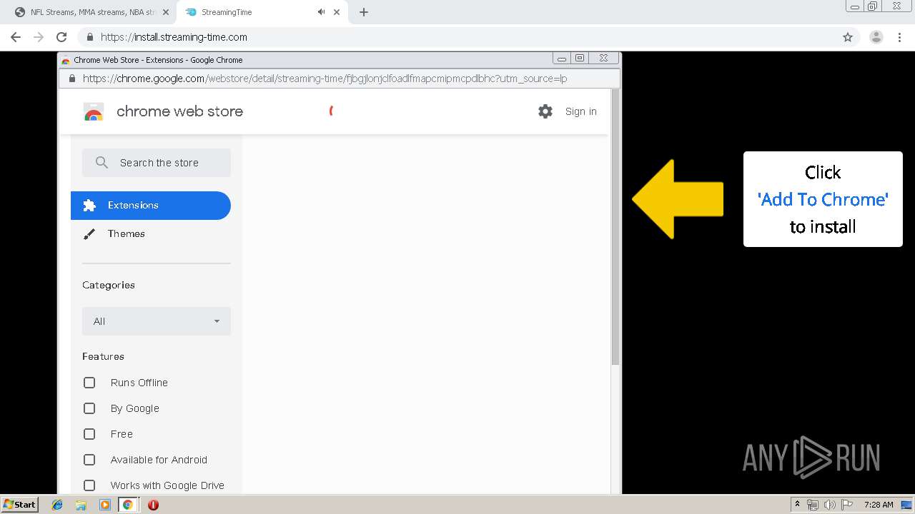Open Chrome's three-dot menu
The image size is (915, 514).
pos(899,37)
